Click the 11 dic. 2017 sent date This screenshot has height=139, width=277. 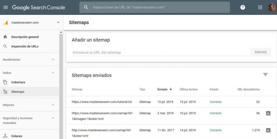pos(166,130)
